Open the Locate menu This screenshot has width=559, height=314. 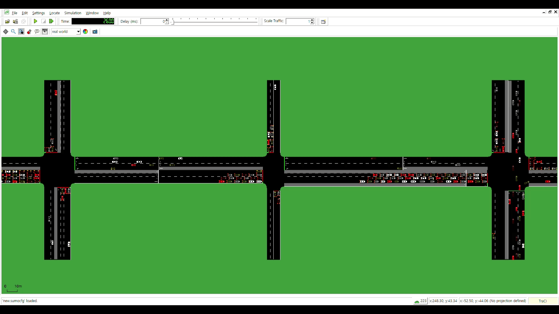(54, 13)
